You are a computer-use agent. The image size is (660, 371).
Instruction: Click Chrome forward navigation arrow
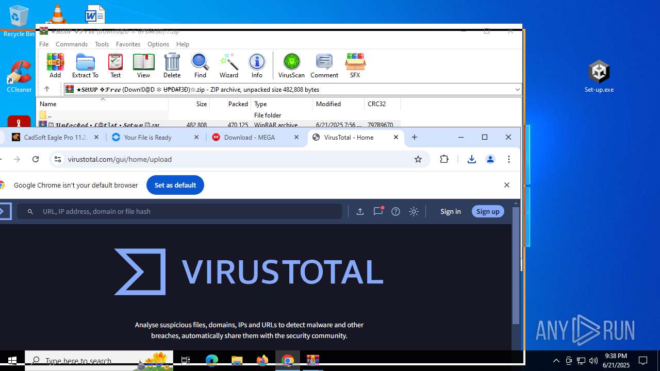tap(17, 159)
